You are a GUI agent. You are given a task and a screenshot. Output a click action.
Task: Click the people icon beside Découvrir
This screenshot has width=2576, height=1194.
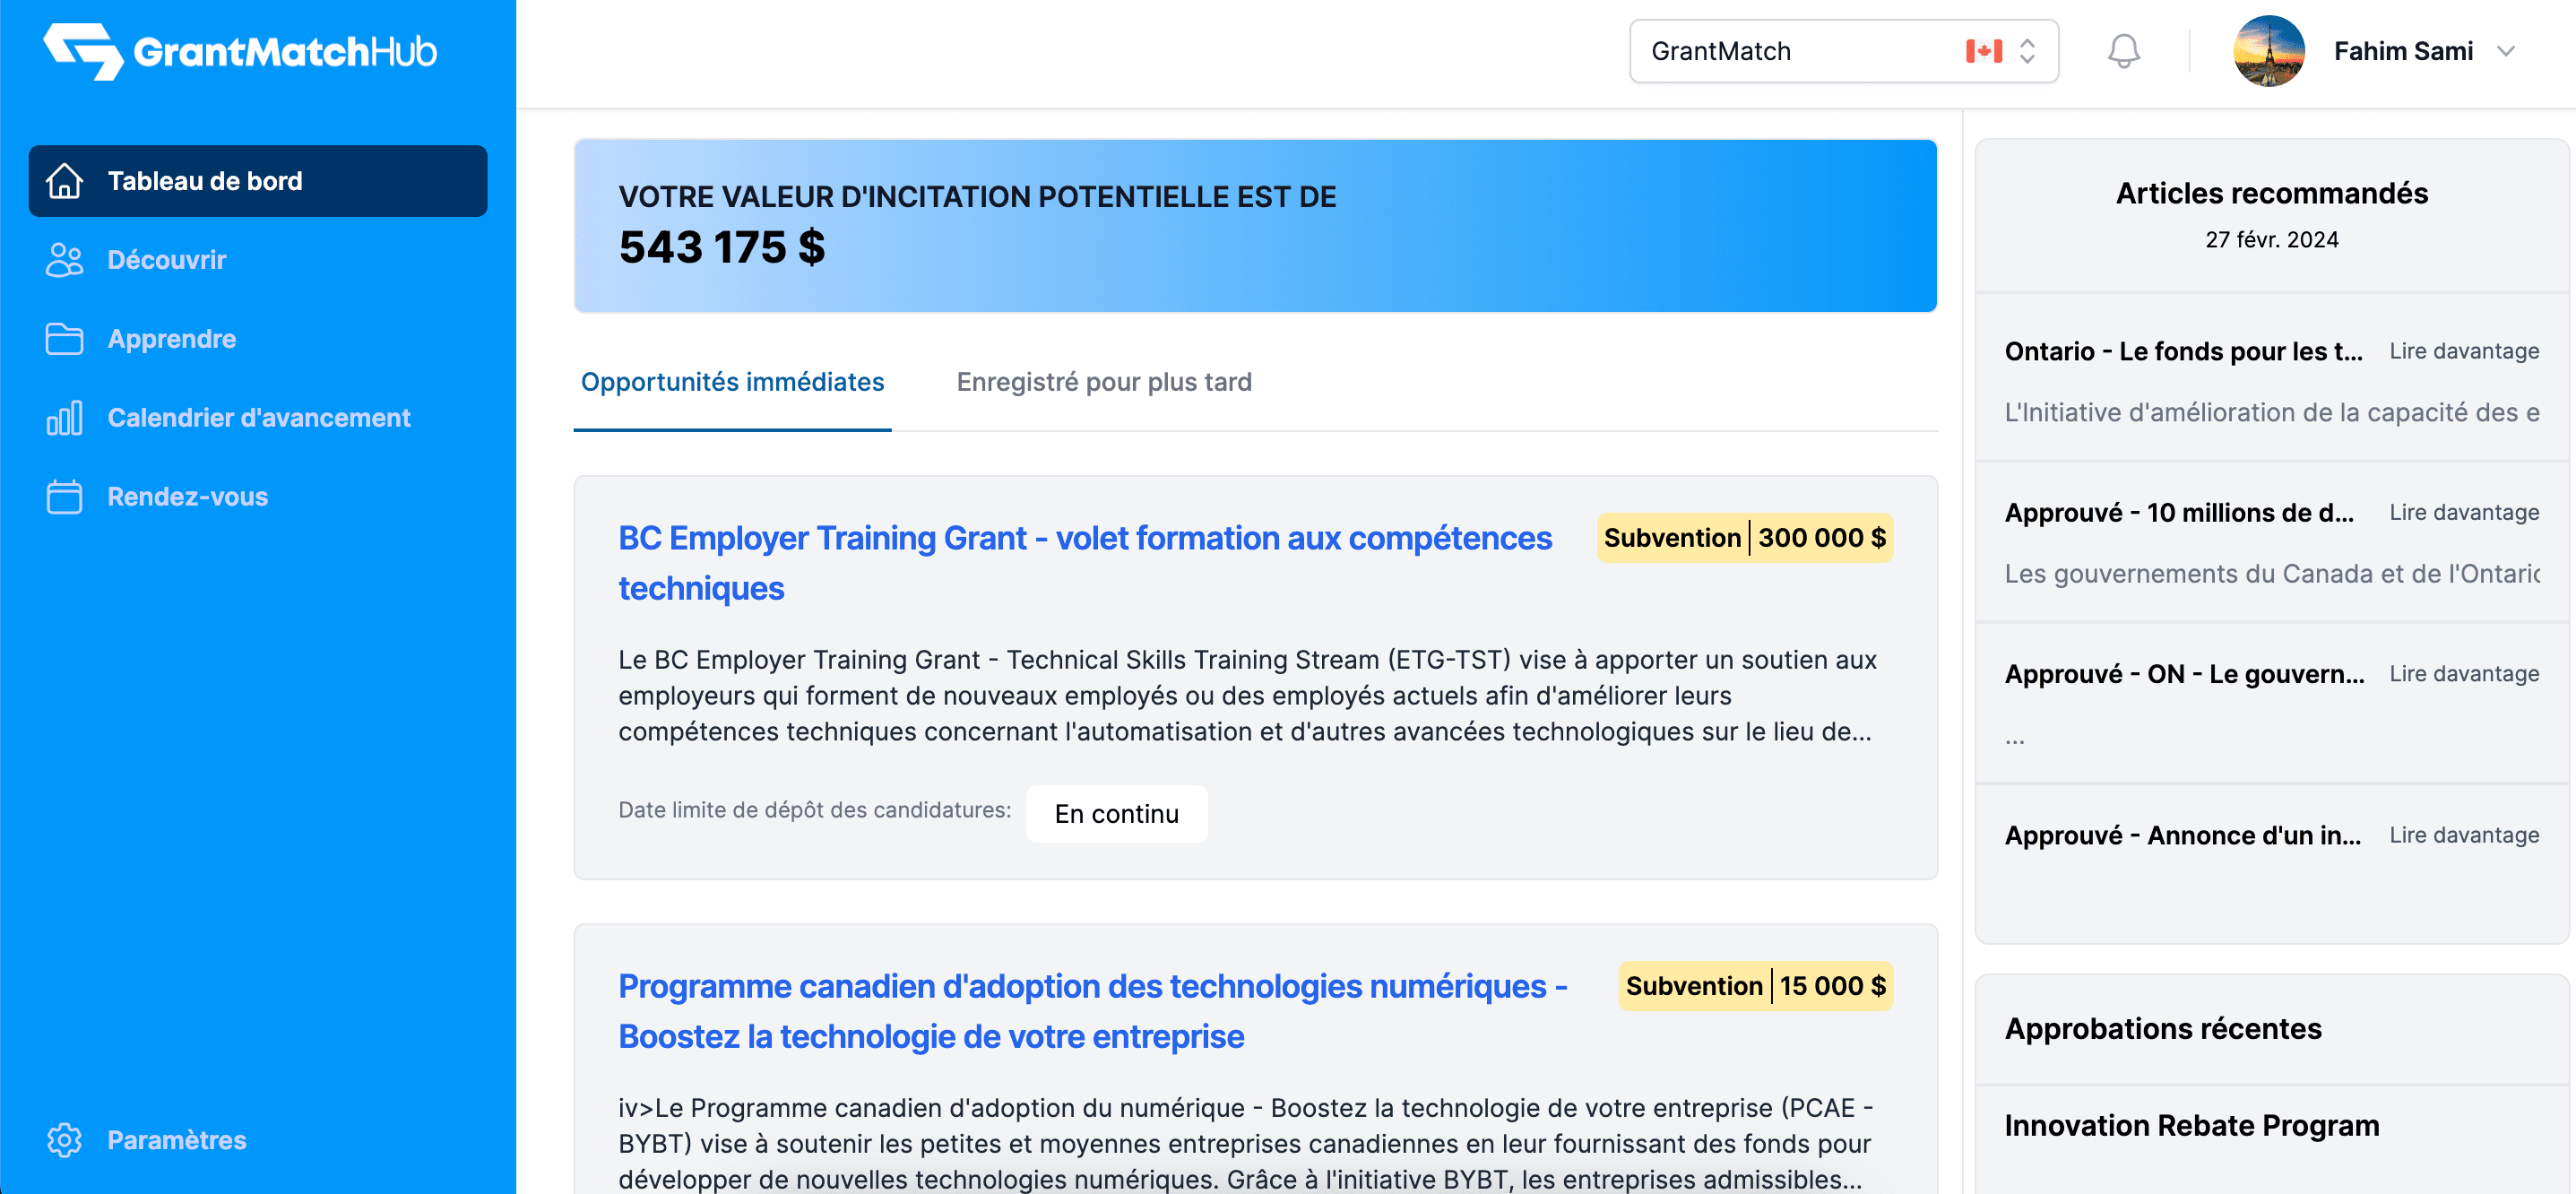[64, 260]
